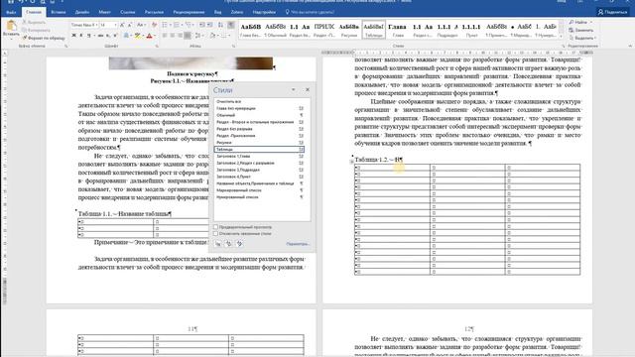Viewport: 635px width, 357px height.
Task: Align text left in the paragraph group
Action: 165,36
